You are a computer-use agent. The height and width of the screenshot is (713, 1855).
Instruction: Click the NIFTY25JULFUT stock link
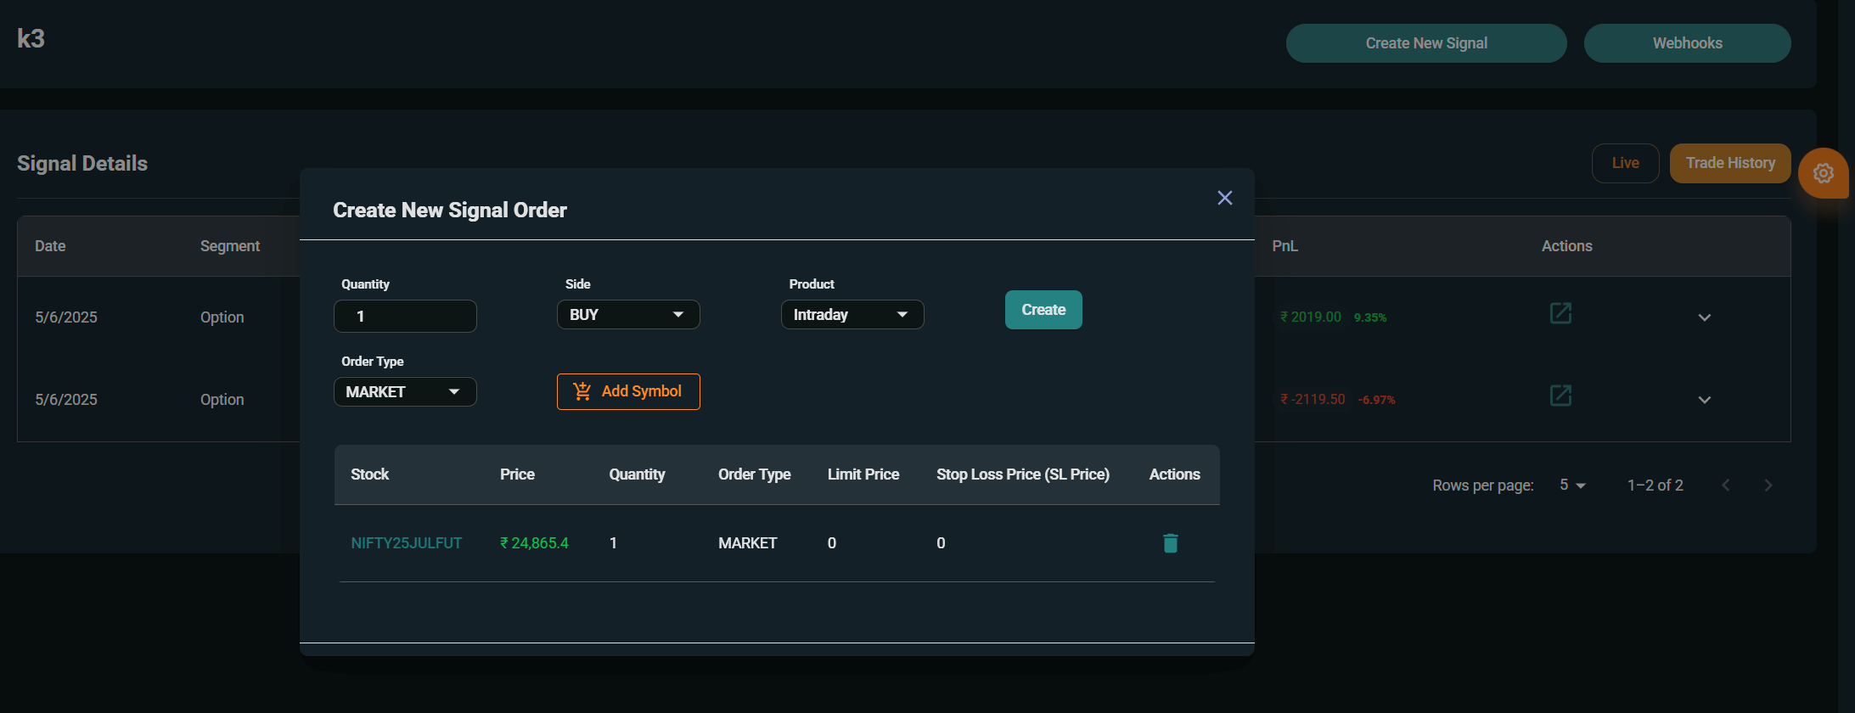(407, 543)
